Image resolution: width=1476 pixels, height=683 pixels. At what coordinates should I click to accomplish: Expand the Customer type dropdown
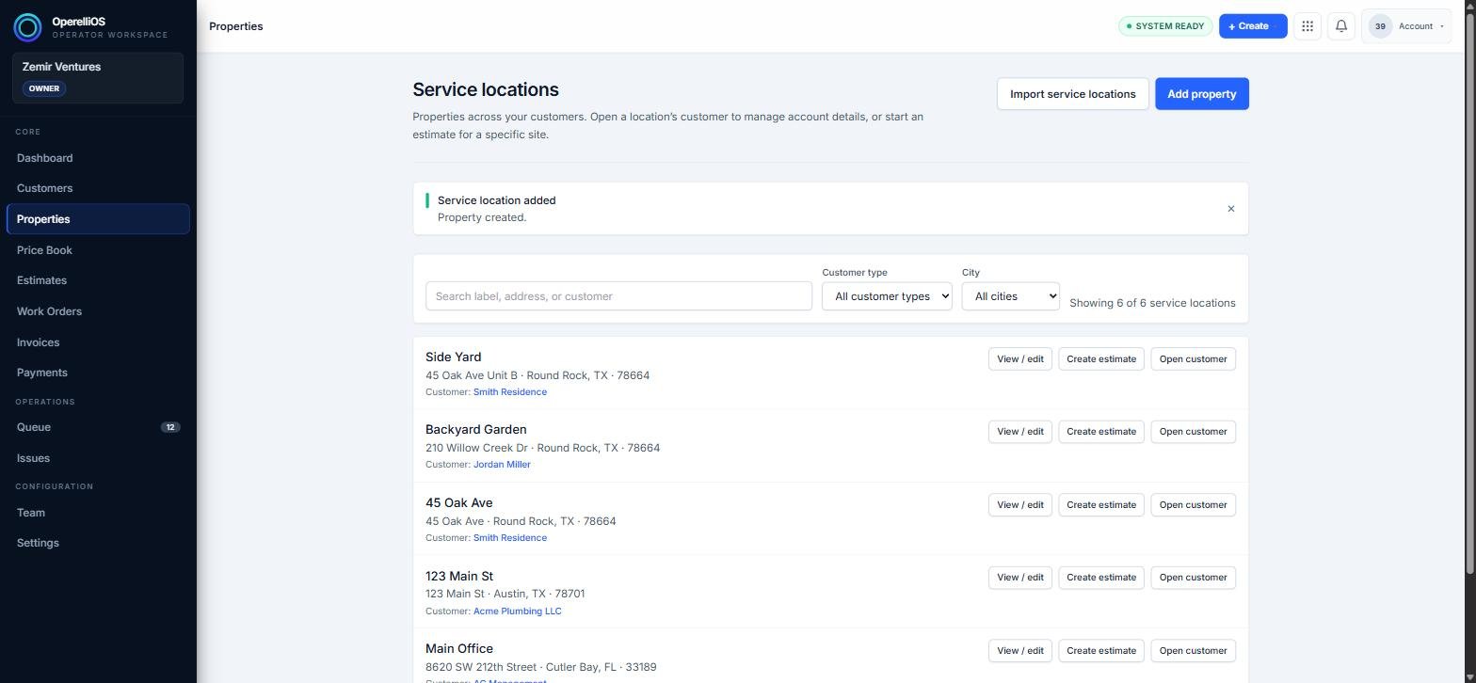click(887, 296)
